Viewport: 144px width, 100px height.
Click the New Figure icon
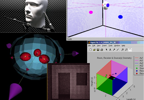[x=91, y=50]
